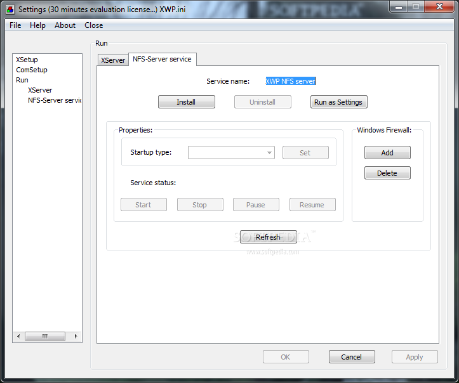Image resolution: width=459 pixels, height=383 pixels.
Task: Click the Service name input field
Action: pos(291,81)
